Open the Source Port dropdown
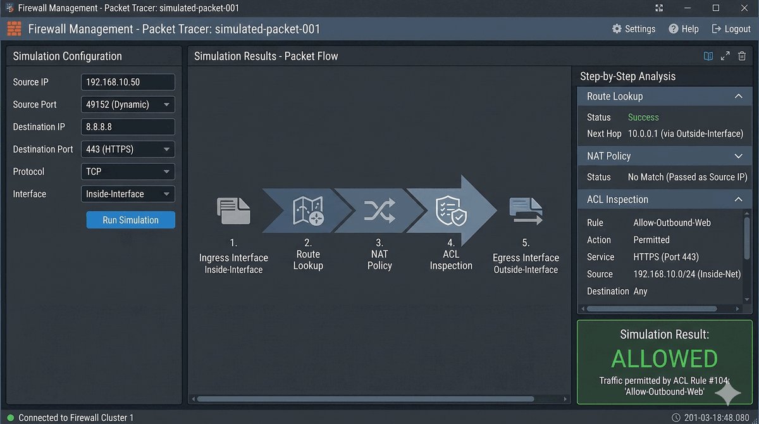This screenshot has width=759, height=424. coord(128,104)
